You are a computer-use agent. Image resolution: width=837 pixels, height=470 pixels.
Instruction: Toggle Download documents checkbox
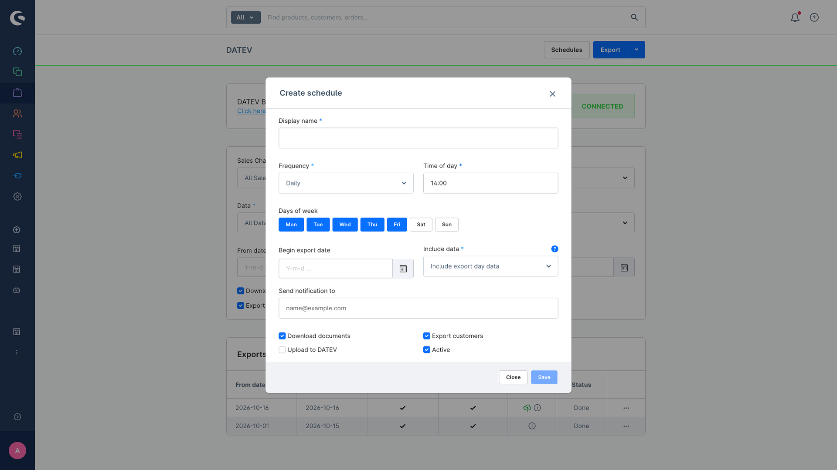(282, 336)
